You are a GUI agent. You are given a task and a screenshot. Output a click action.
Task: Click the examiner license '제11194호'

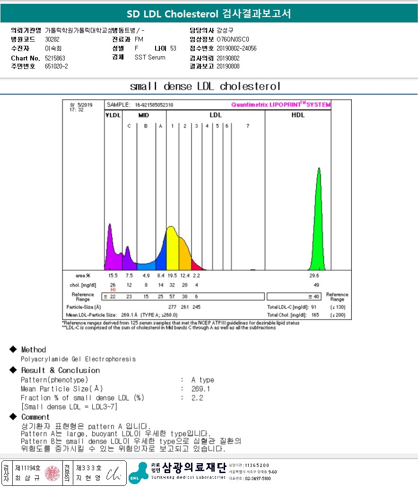pos(28,468)
